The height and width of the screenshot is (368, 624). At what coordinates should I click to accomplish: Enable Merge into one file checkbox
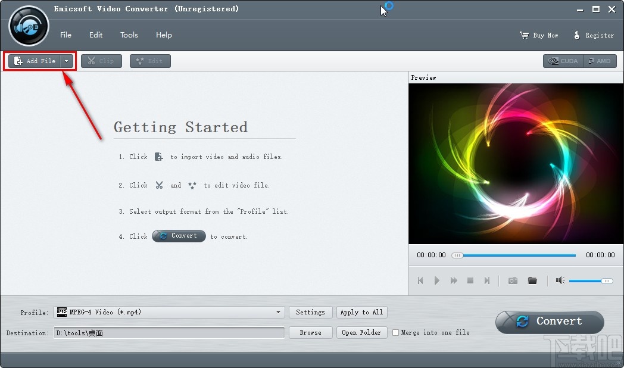click(395, 333)
